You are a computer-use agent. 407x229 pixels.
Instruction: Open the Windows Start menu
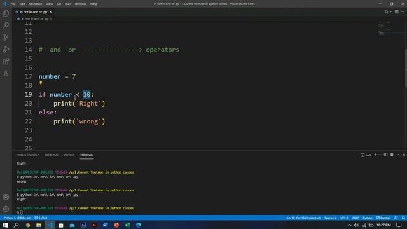coord(5,225)
